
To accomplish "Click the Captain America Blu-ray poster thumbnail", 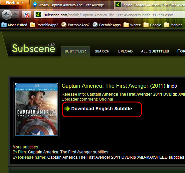I will click(37, 110).
